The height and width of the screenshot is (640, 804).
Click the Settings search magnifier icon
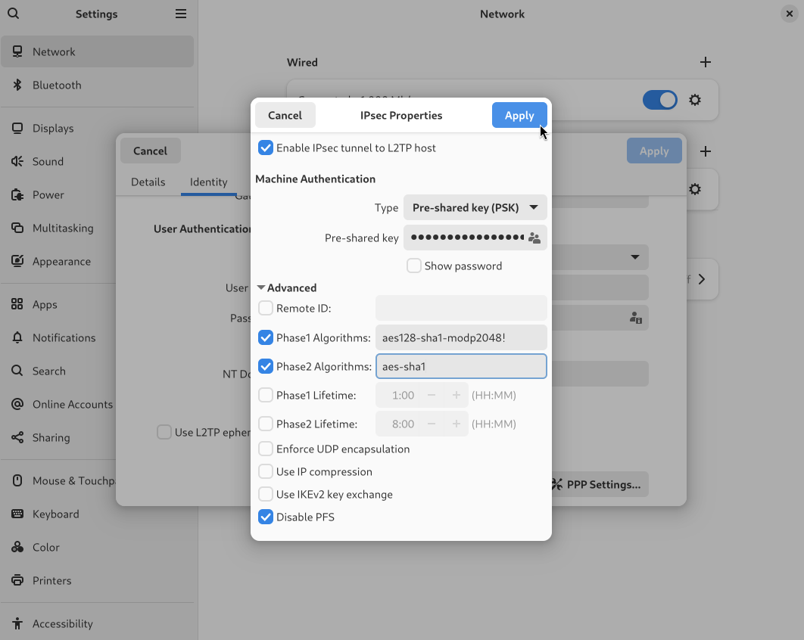[x=14, y=14]
